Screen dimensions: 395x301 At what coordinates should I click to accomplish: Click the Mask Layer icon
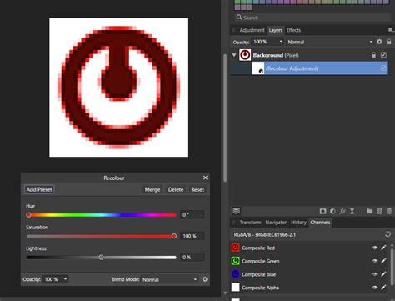[x=322, y=212]
